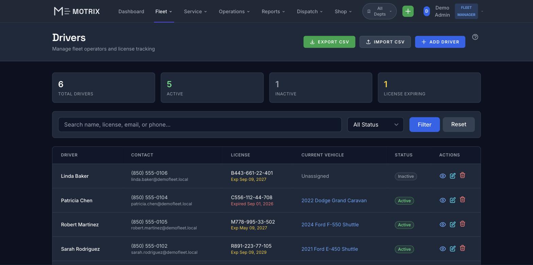Click the Fleet Manager role badge
Viewport: 533px width, 265px height.
(x=466, y=11)
